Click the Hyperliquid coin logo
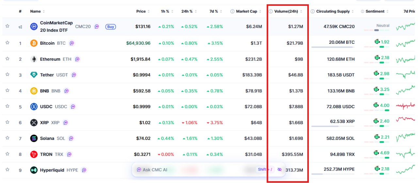 click(34, 170)
